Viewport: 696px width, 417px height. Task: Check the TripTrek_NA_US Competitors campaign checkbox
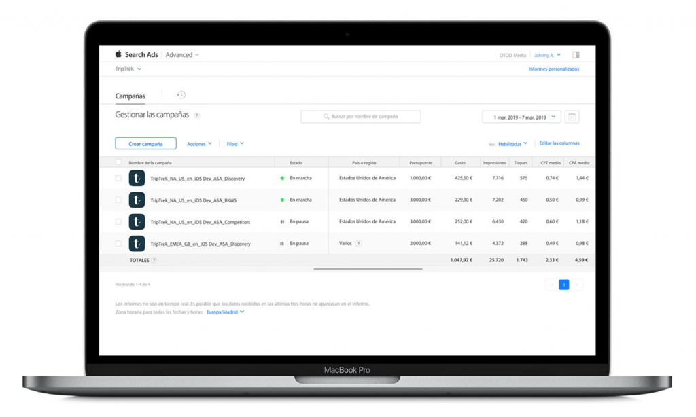(118, 222)
